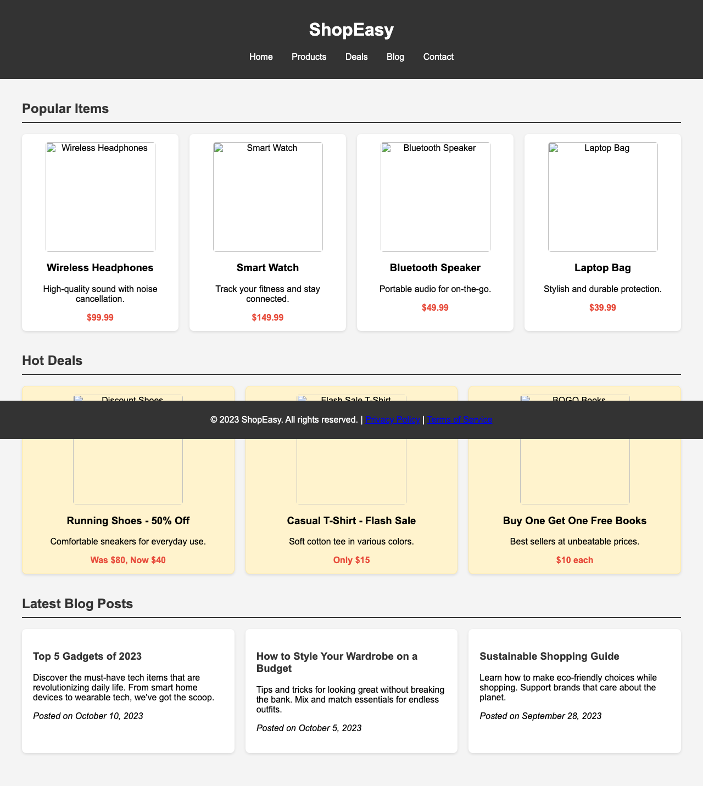Open the Products menu item
The width and height of the screenshot is (703, 786).
pos(309,57)
